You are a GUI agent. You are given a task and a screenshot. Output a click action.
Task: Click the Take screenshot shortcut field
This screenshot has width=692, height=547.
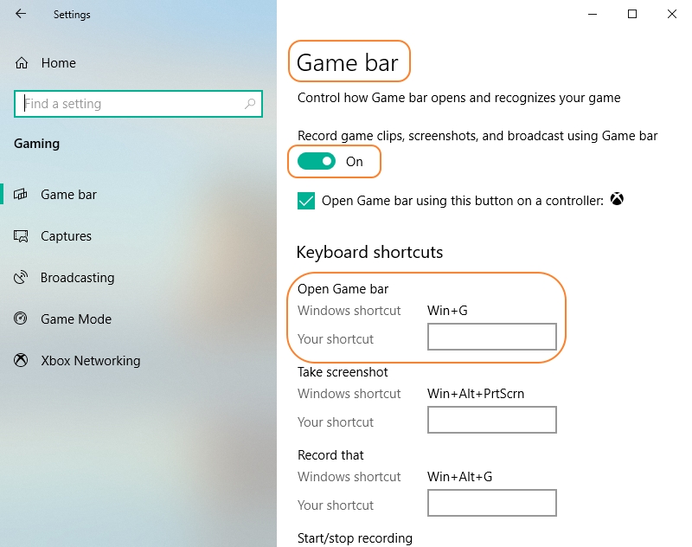tap(492, 420)
